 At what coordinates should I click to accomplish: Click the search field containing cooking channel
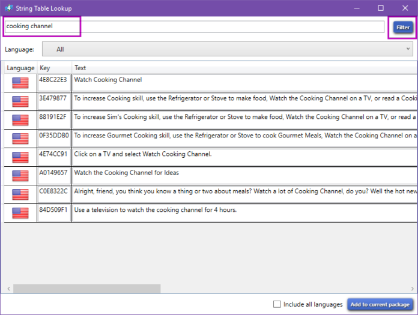pyautogui.click(x=192, y=27)
